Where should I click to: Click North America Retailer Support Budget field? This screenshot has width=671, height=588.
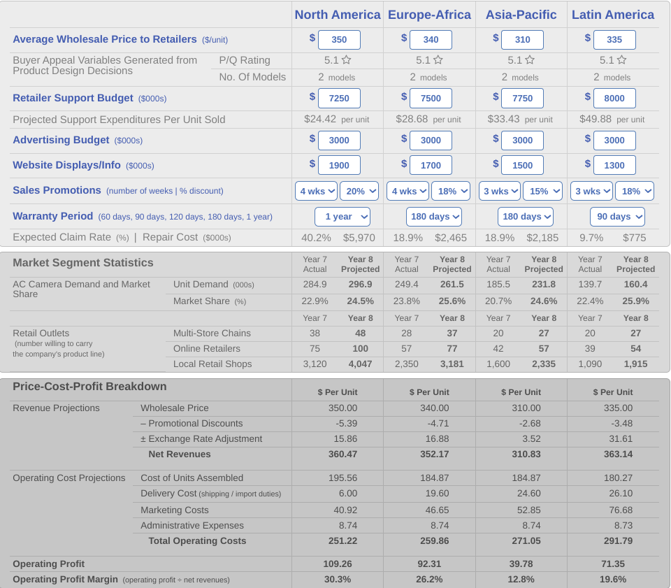pos(339,99)
